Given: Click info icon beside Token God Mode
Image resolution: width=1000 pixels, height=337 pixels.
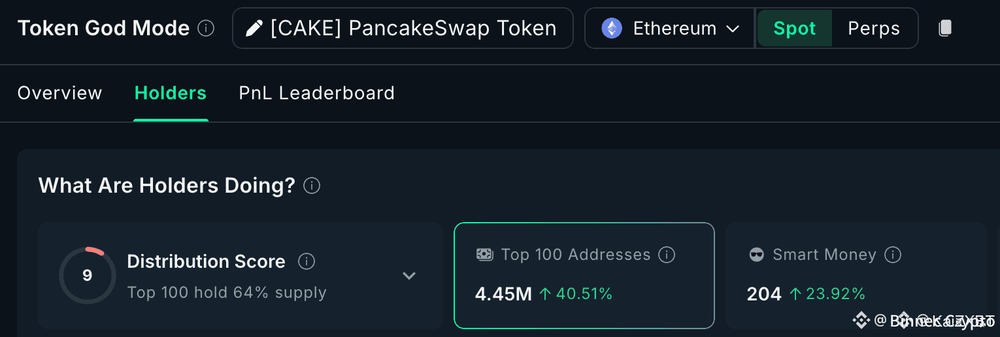Looking at the screenshot, I should (x=206, y=29).
